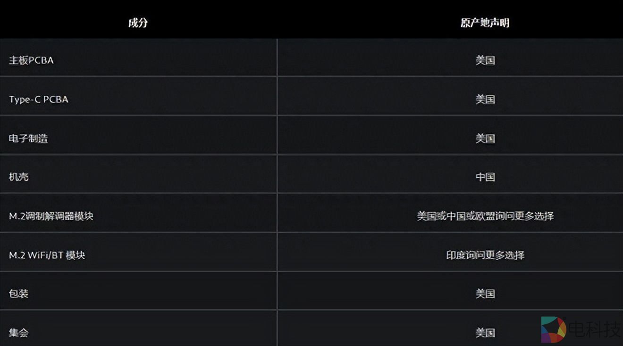Click the 机壳 cell

point(19,177)
